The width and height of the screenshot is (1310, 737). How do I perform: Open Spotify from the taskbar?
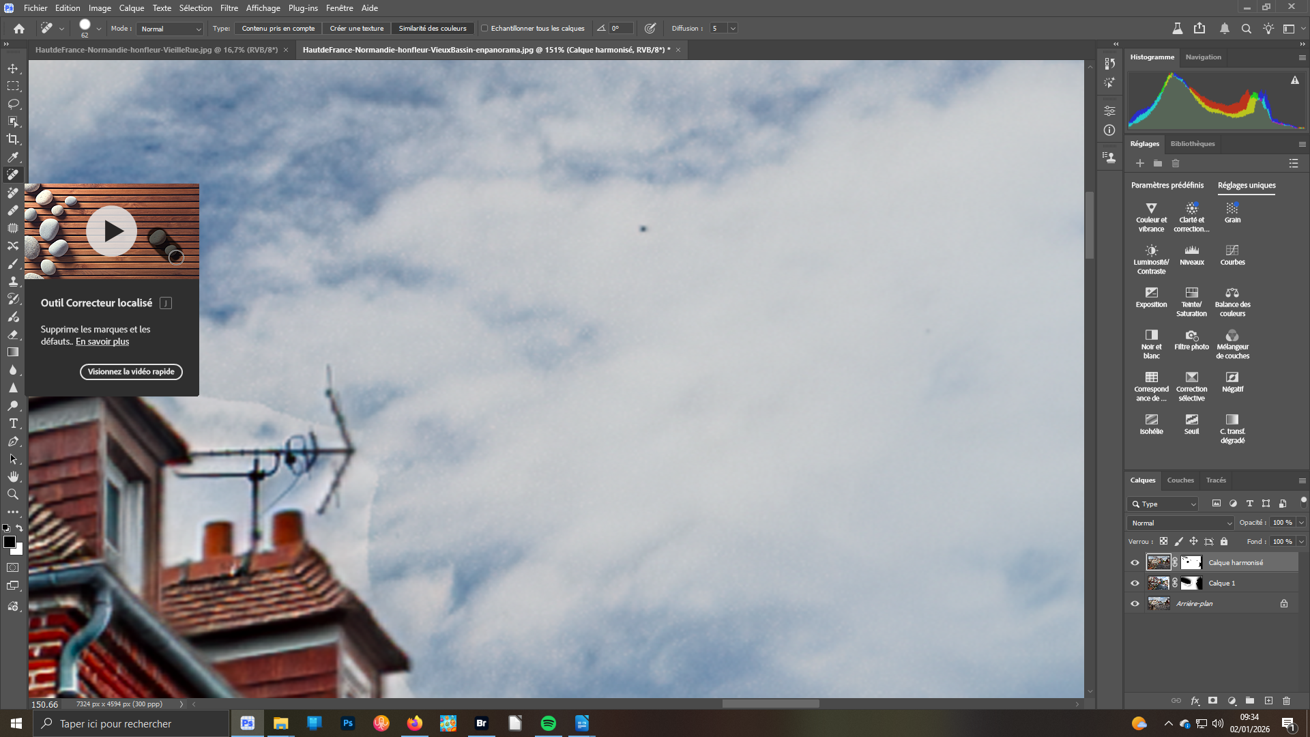[549, 723]
